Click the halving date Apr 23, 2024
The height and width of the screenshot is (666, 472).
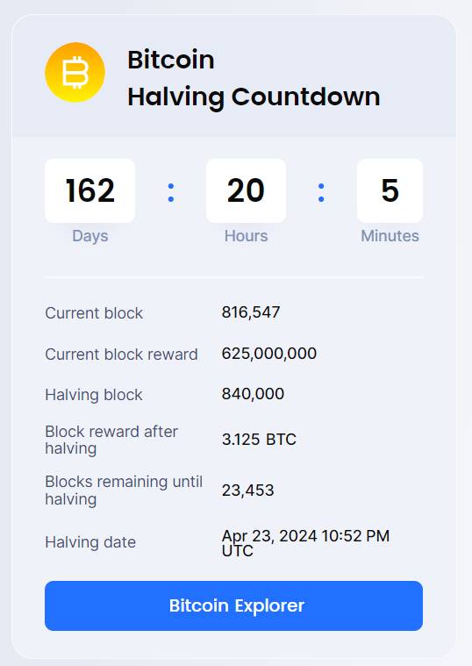point(269,535)
